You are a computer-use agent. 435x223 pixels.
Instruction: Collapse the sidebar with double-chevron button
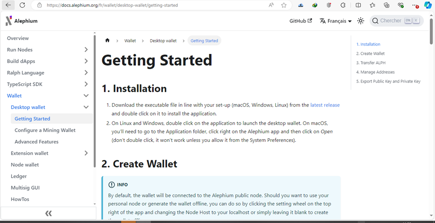48,213
